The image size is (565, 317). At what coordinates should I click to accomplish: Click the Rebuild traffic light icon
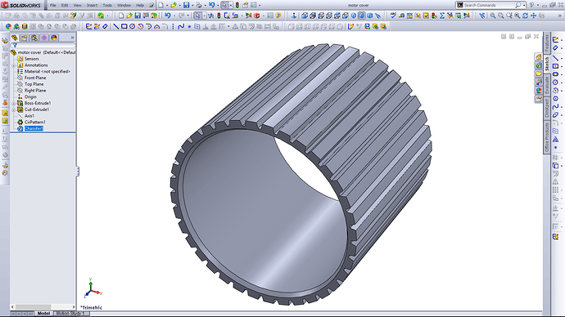[237, 5]
